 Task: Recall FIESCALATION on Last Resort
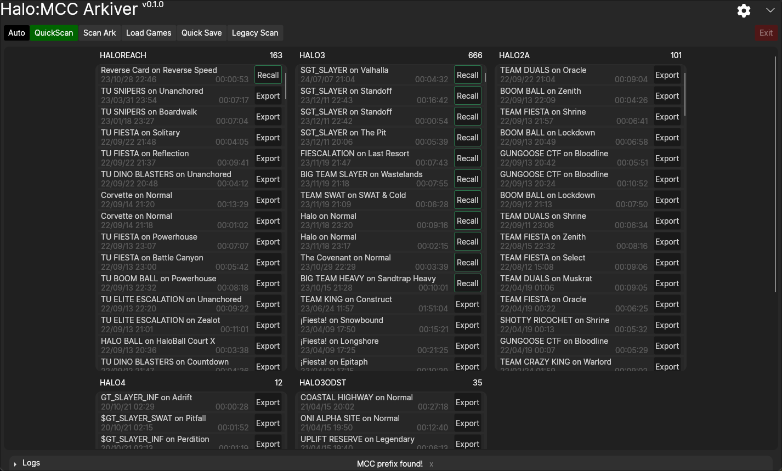tap(468, 158)
